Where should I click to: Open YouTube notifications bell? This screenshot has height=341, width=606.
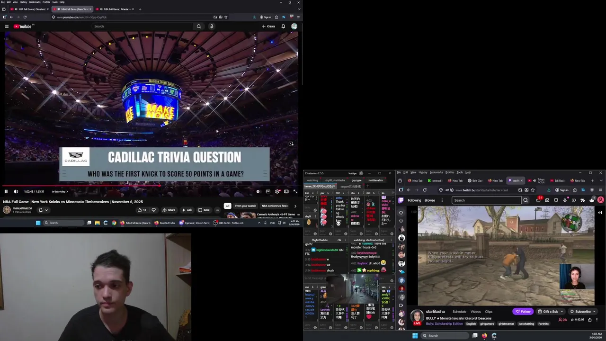(283, 27)
